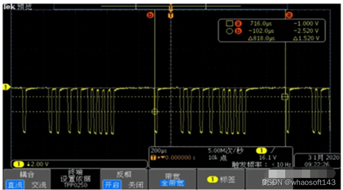The image size is (343, 190).
Task: Click the date readout 31月 2020
Action: 324,157
